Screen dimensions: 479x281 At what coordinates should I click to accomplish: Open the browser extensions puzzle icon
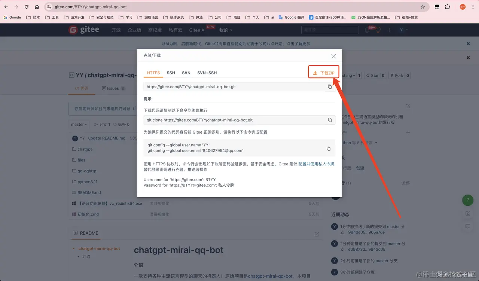coord(447,6)
